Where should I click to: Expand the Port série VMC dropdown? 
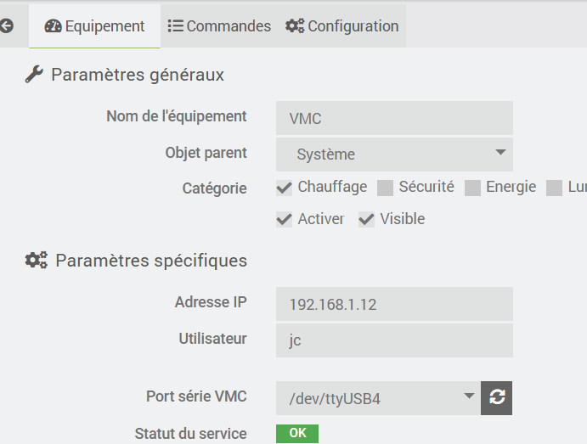[377, 396]
